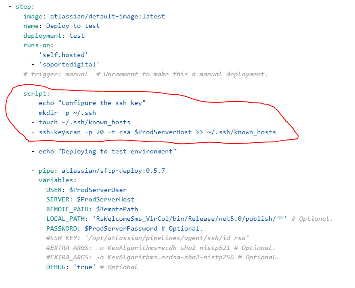355x288 pixels.
Task: Click the script key inside the red circle
Action: [x=35, y=93]
